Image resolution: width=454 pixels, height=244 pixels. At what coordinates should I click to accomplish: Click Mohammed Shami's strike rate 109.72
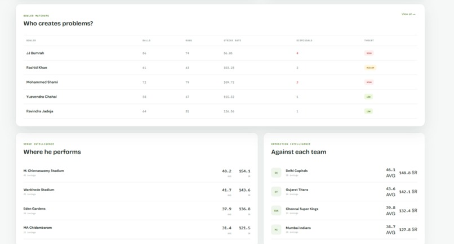coord(229,83)
